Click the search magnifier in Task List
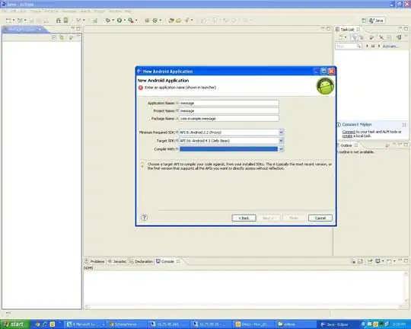411x329 pixels. point(358,46)
